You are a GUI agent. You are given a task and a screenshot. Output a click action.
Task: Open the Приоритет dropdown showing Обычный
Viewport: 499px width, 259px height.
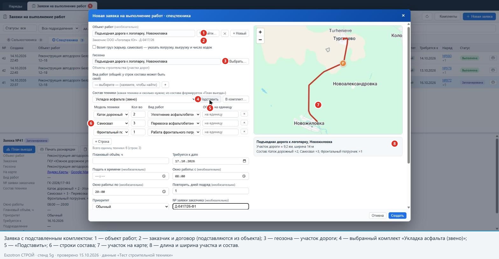pyautogui.click(x=130, y=207)
